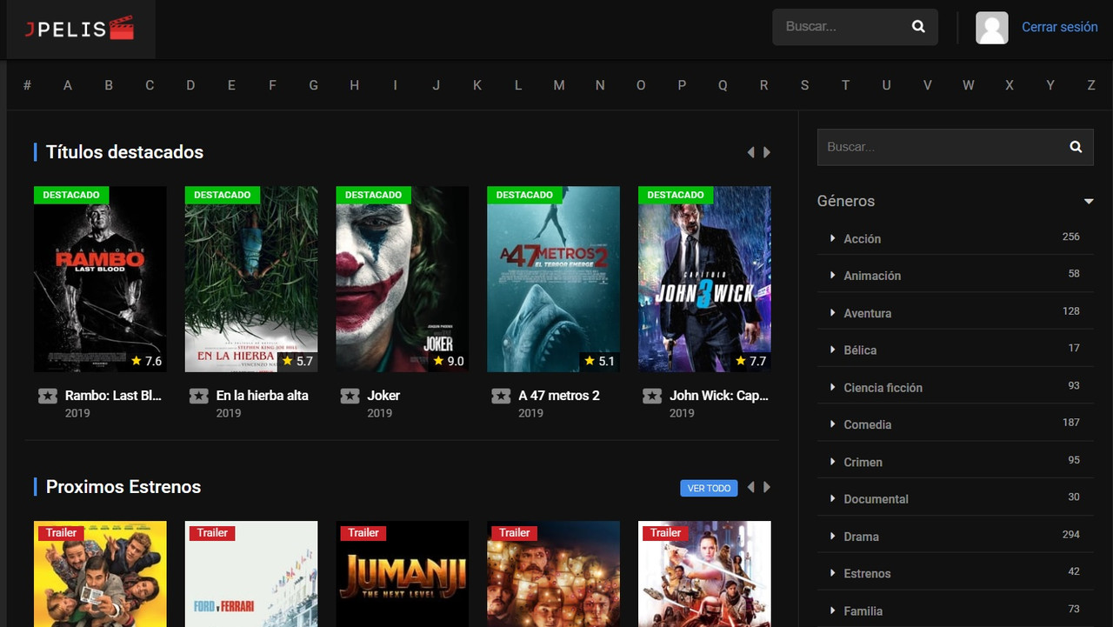Viewport: 1113px width, 627px height.
Task: Click movie icon beside John Wick title
Action: coord(652,397)
